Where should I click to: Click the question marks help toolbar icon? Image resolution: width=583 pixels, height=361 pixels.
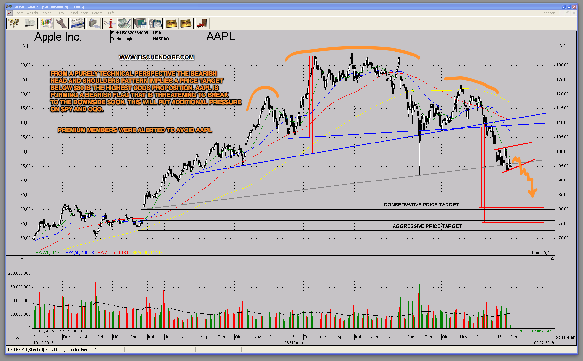14,23
